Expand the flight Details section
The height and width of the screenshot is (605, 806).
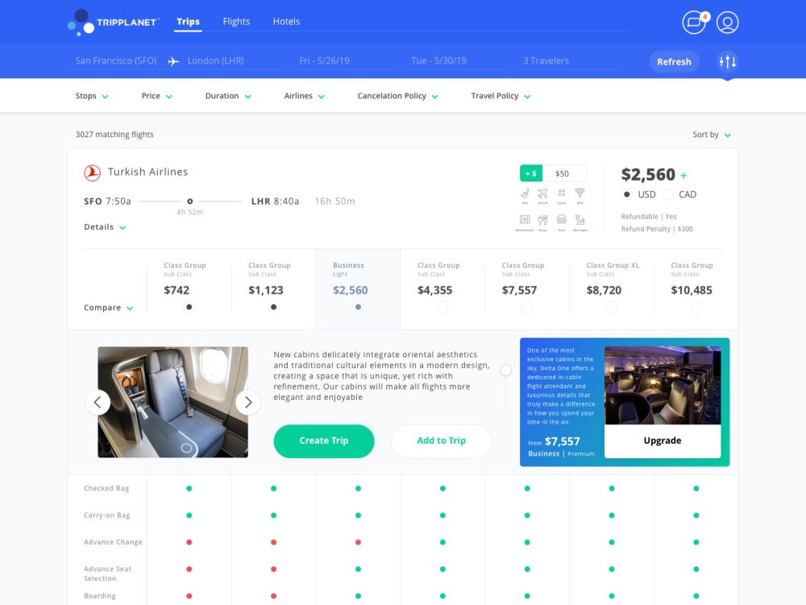click(x=105, y=227)
